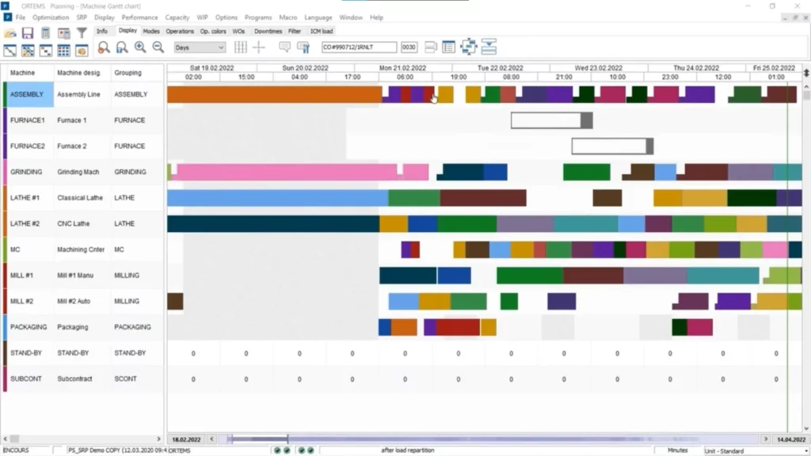Click the grid lines display icon
Viewport: 811px width, 456px height.
click(241, 47)
